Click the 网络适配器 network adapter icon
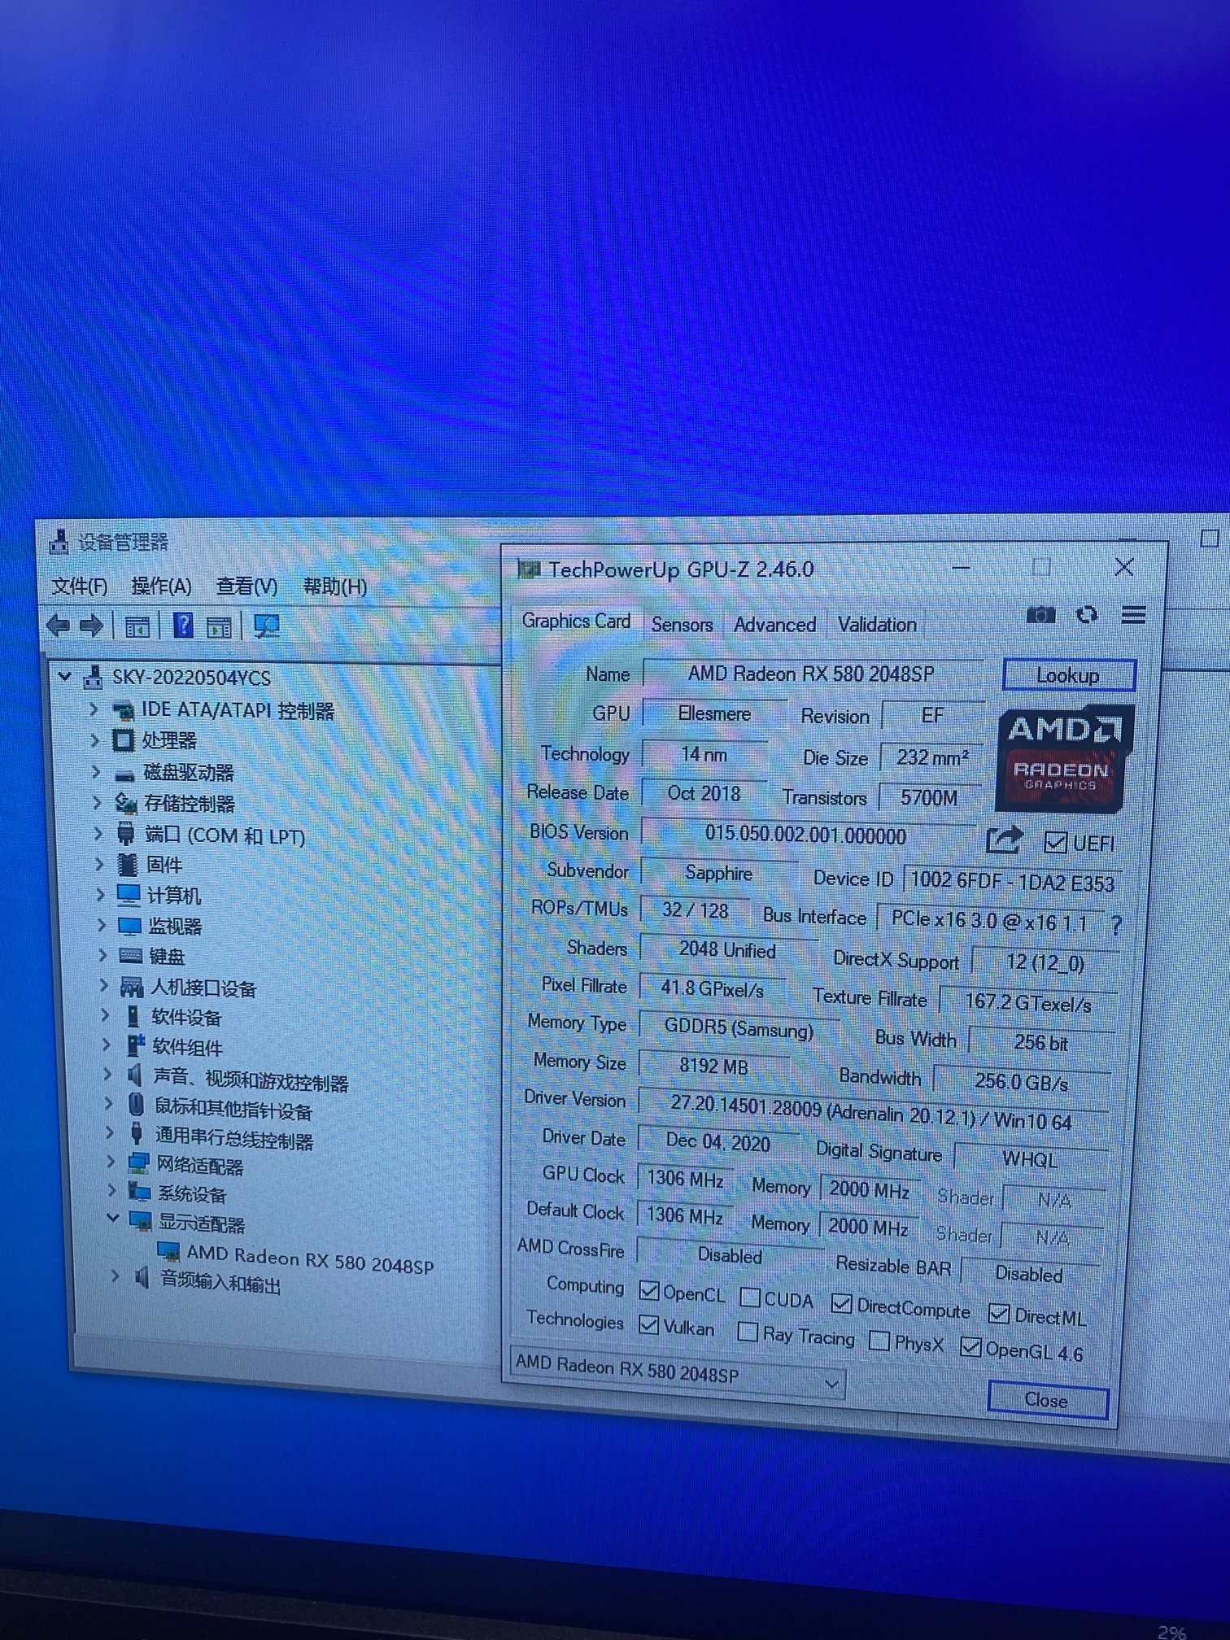 coord(138,1164)
